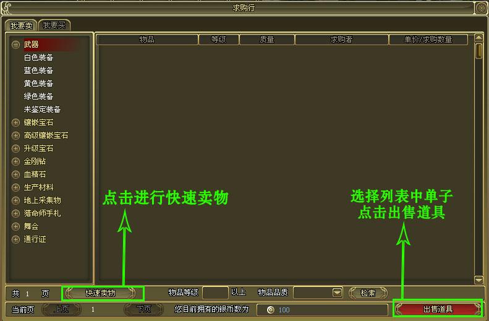Click the 以上 text after level field

click(238, 293)
